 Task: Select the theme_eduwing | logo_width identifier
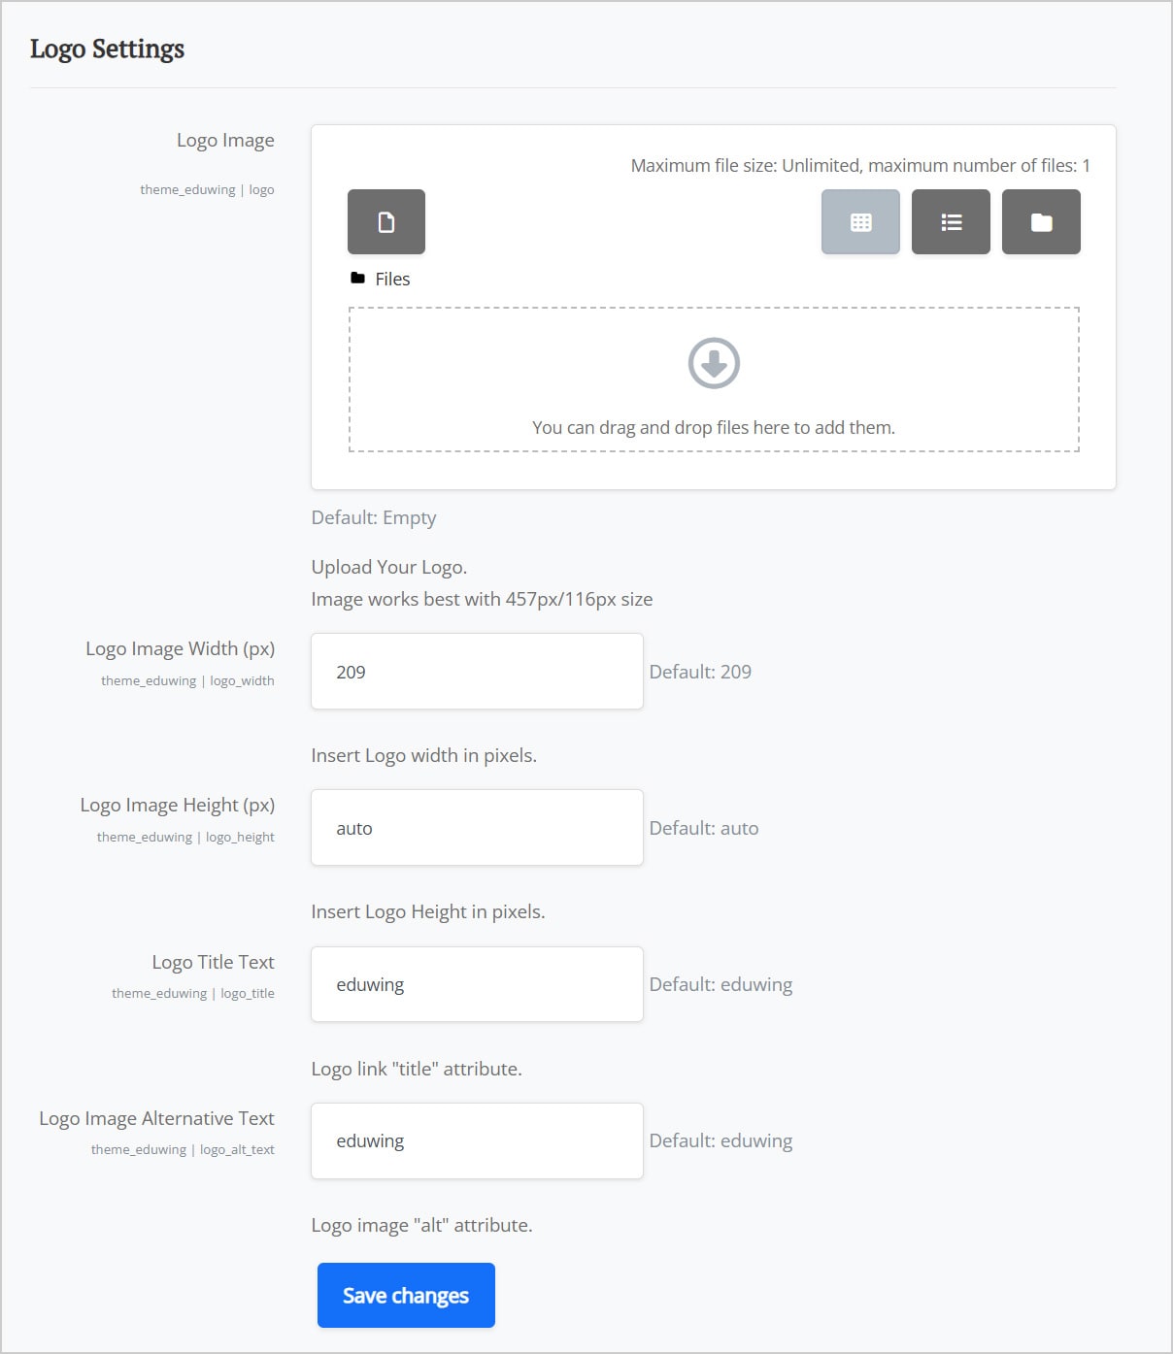[x=187, y=680]
